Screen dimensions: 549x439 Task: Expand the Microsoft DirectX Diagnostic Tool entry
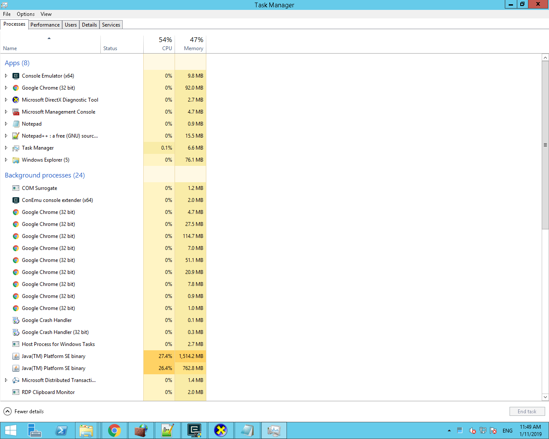pos(6,100)
